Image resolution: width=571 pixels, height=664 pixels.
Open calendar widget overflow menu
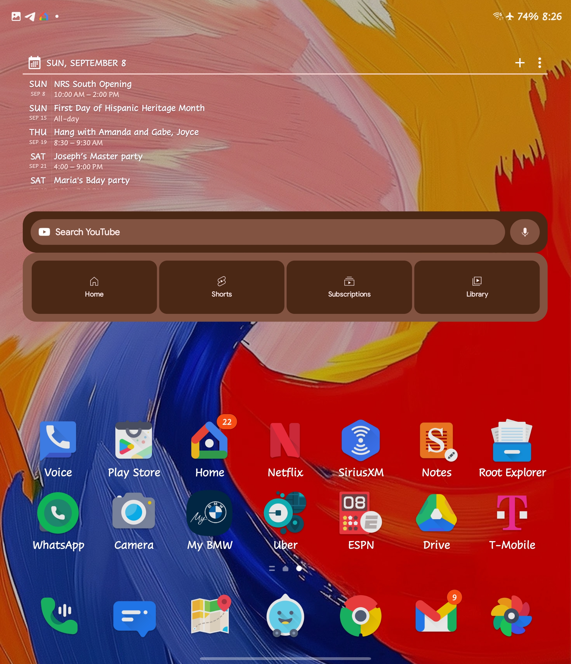click(540, 62)
